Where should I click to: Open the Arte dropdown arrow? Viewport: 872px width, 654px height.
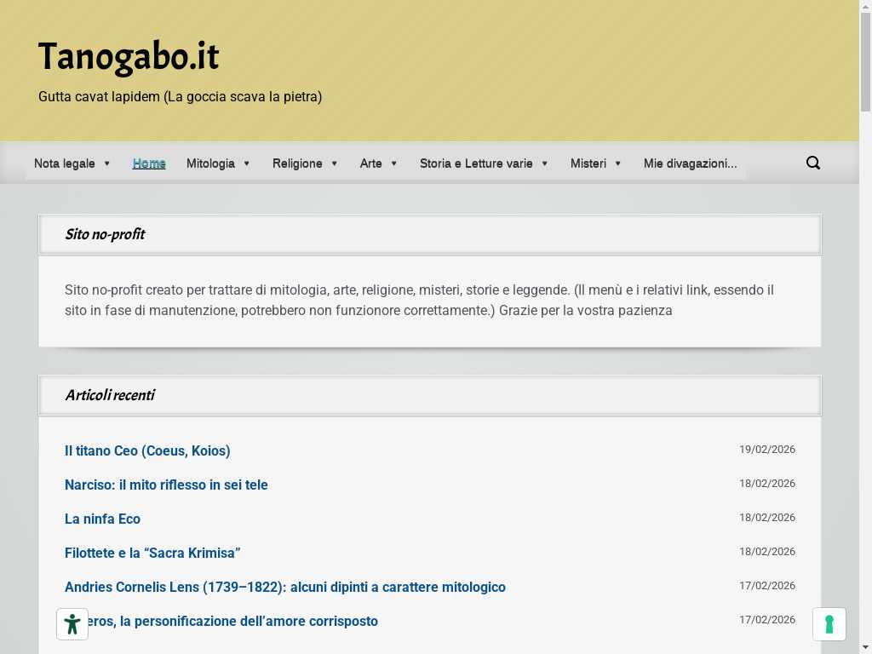pyautogui.click(x=394, y=163)
